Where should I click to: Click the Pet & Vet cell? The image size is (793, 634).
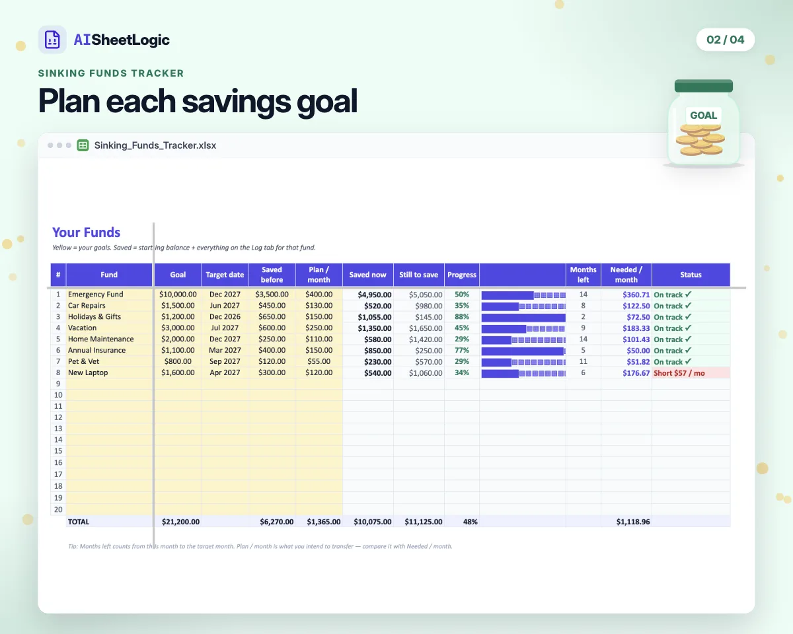pos(110,362)
